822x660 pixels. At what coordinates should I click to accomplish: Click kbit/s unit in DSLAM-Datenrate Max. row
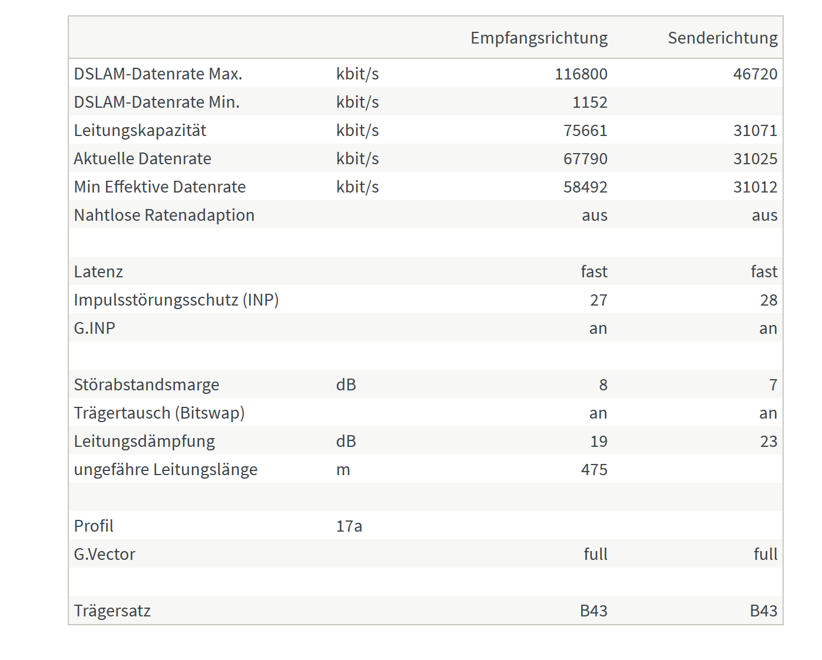coord(357,74)
